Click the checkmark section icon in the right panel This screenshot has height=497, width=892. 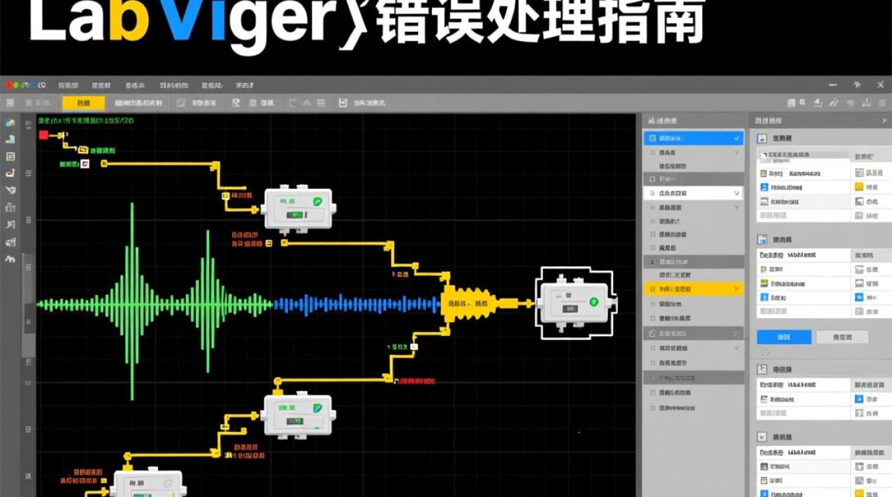click(x=763, y=437)
